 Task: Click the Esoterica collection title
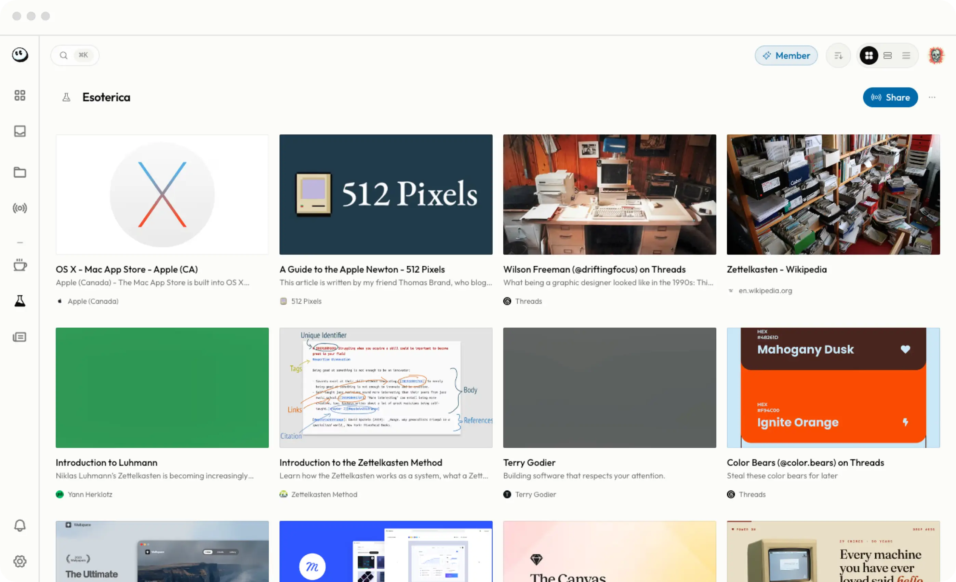[x=106, y=97]
